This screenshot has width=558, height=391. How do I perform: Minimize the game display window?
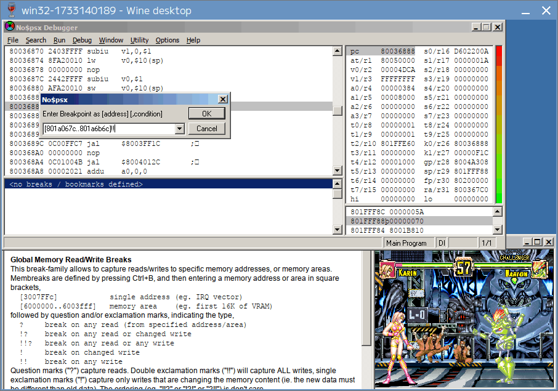pyautogui.click(x=527, y=242)
